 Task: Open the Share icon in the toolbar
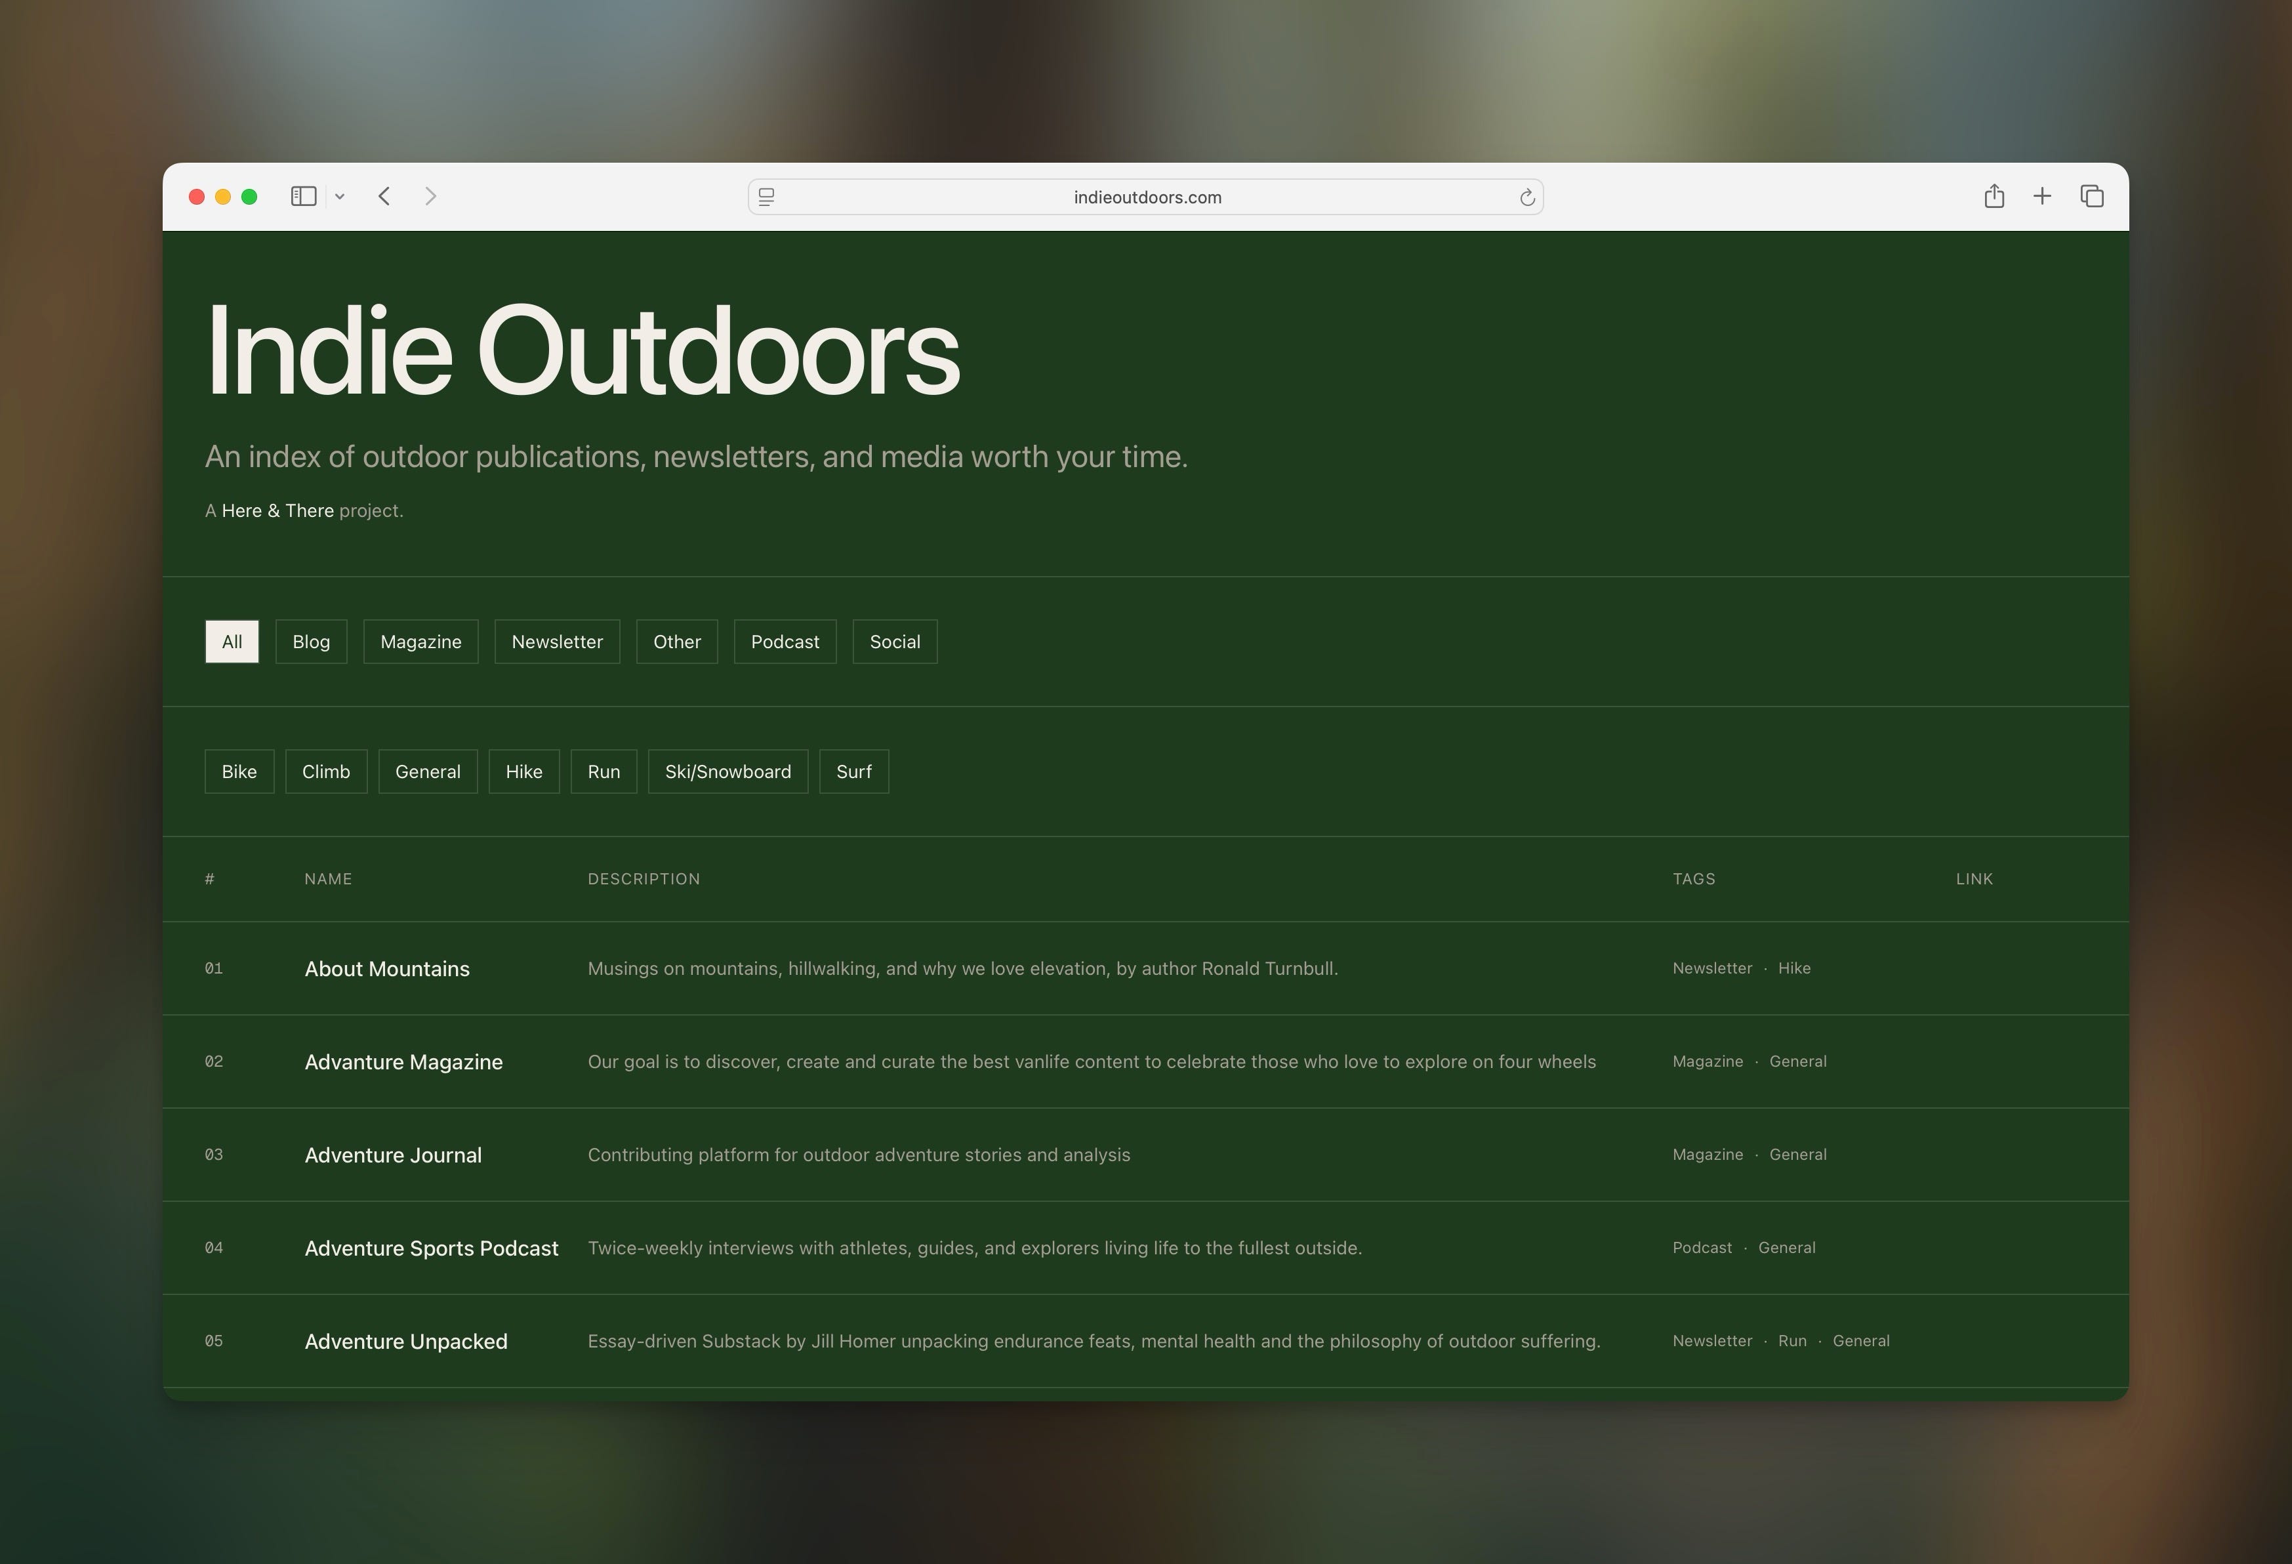coord(1993,196)
